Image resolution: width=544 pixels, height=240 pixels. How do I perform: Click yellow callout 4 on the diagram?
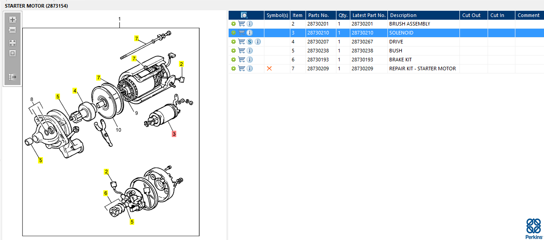(x=75, y=91)
